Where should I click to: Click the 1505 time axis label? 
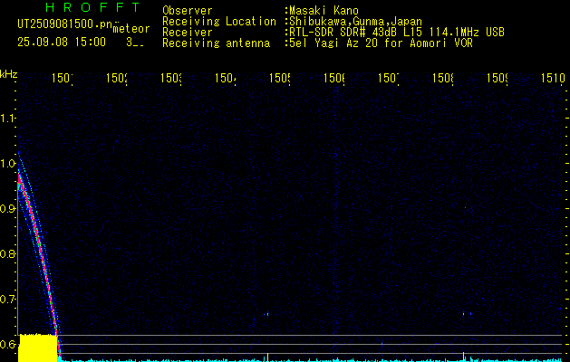click(280, 78)
